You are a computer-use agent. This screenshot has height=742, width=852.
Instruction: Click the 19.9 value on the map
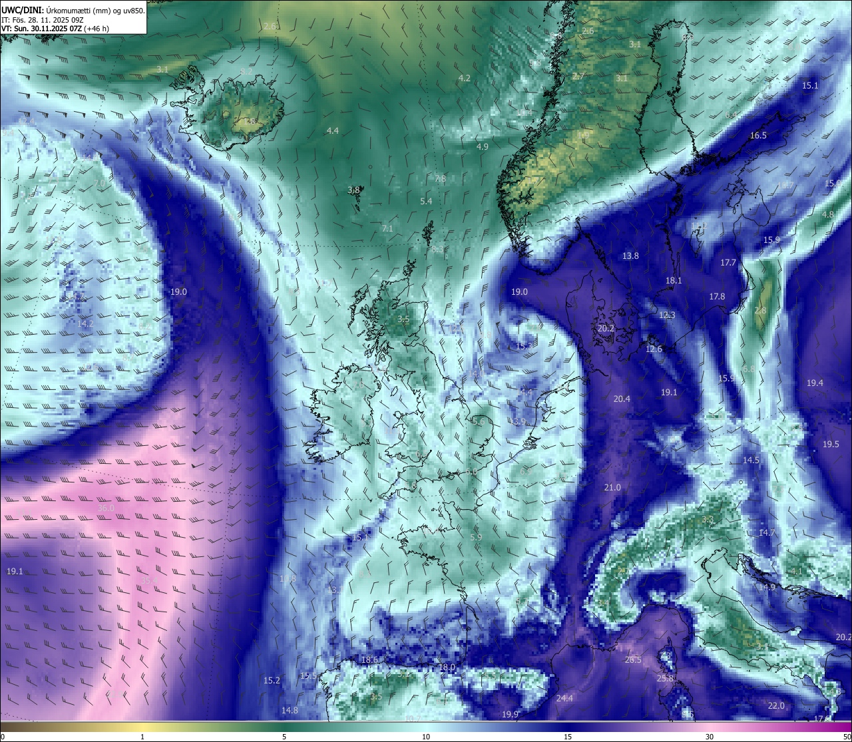pos(510,714)
